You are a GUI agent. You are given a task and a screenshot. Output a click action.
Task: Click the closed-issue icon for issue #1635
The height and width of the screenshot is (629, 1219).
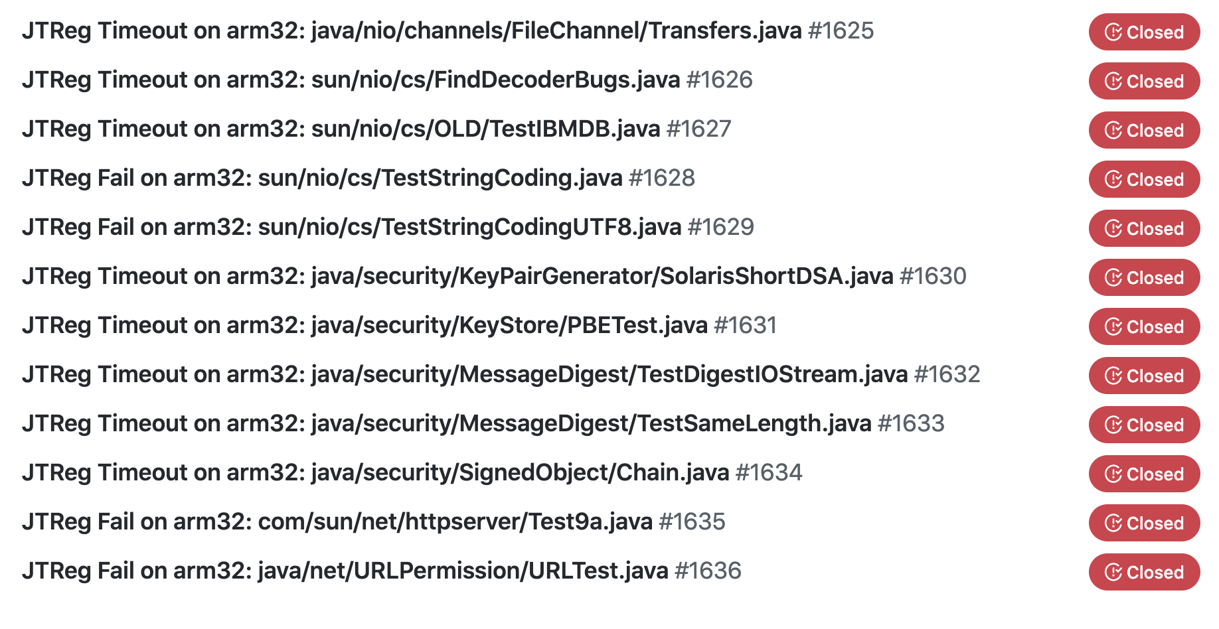point(1113,523)
